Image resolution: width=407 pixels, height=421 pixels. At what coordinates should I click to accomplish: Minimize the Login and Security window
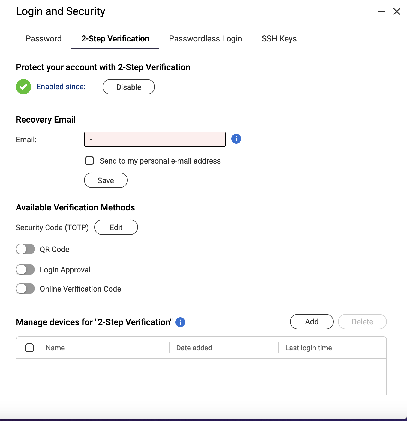tap(381, 11)
